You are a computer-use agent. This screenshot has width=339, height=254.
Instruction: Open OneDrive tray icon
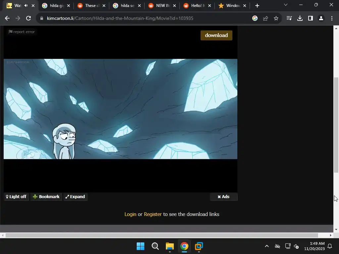(277, 246)
